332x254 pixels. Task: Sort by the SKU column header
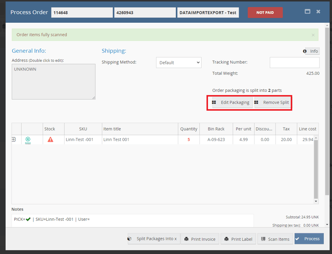[83, 129]
